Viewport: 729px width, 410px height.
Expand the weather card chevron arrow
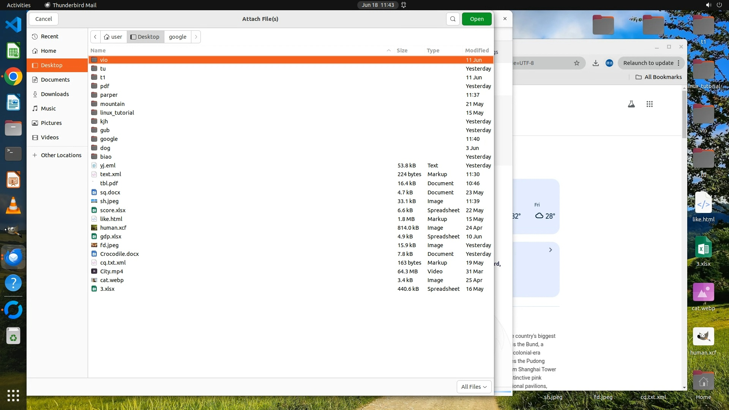(x=550, y=250)
